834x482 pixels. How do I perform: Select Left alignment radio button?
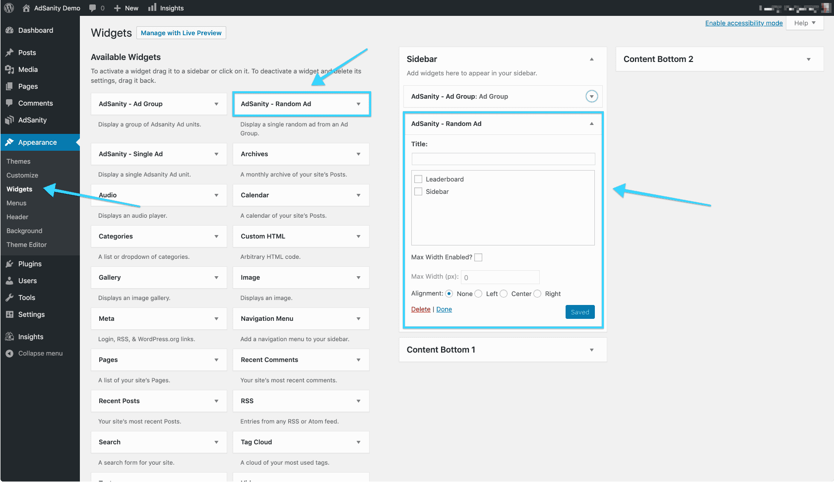(478, 294)
